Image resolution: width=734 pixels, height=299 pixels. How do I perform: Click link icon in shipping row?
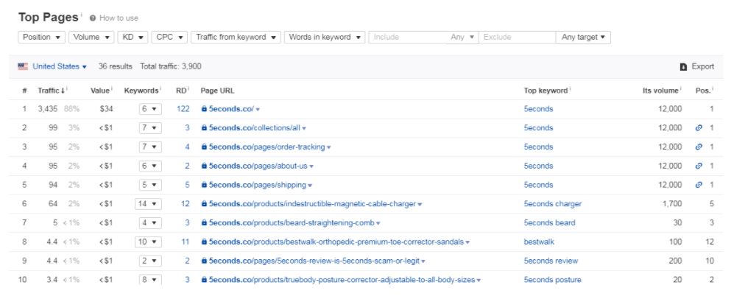(699, 186)
